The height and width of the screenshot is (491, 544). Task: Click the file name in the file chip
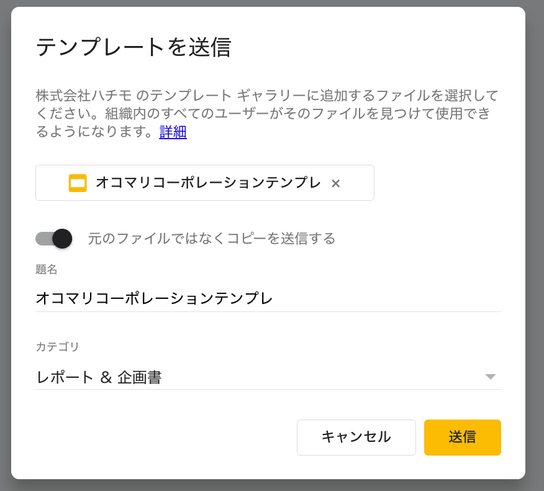click(x=208, y=183)
